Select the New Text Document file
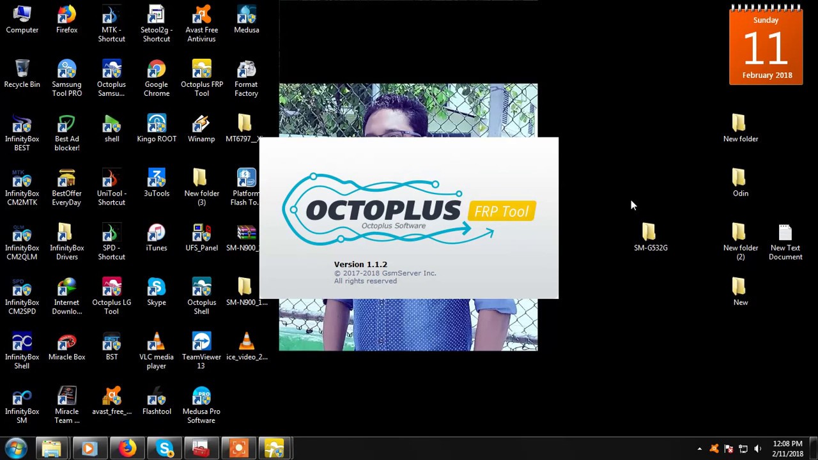 click(x=785, y=242)
